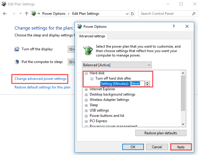The width and height of the screenshot is (198, 155).
Task: Expand the Internet Explorer node
Action: [x=86, y=89]
